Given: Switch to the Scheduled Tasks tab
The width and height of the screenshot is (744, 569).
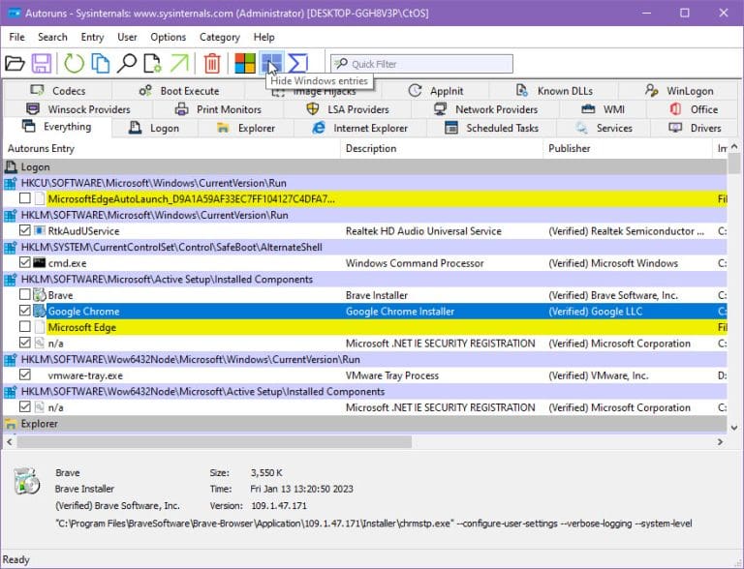Looking at the screenshot, I should coord(491,128).
